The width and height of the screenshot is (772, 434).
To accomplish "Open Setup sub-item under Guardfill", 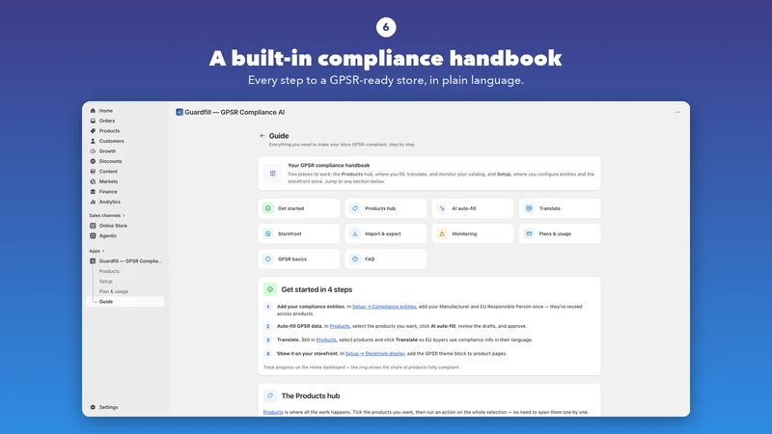I will 106,282.
